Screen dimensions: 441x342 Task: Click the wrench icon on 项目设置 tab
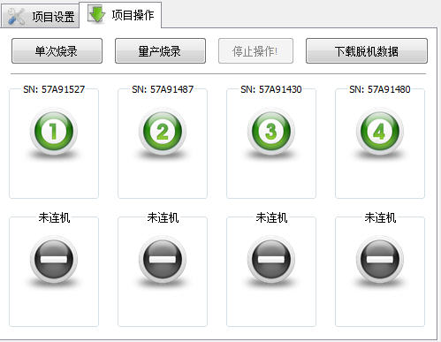(x=17, y=17)
